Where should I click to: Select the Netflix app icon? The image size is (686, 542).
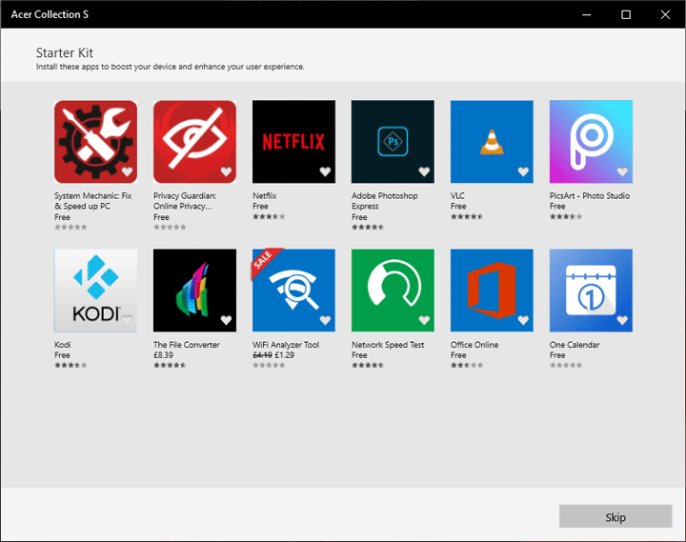point(294,142)
